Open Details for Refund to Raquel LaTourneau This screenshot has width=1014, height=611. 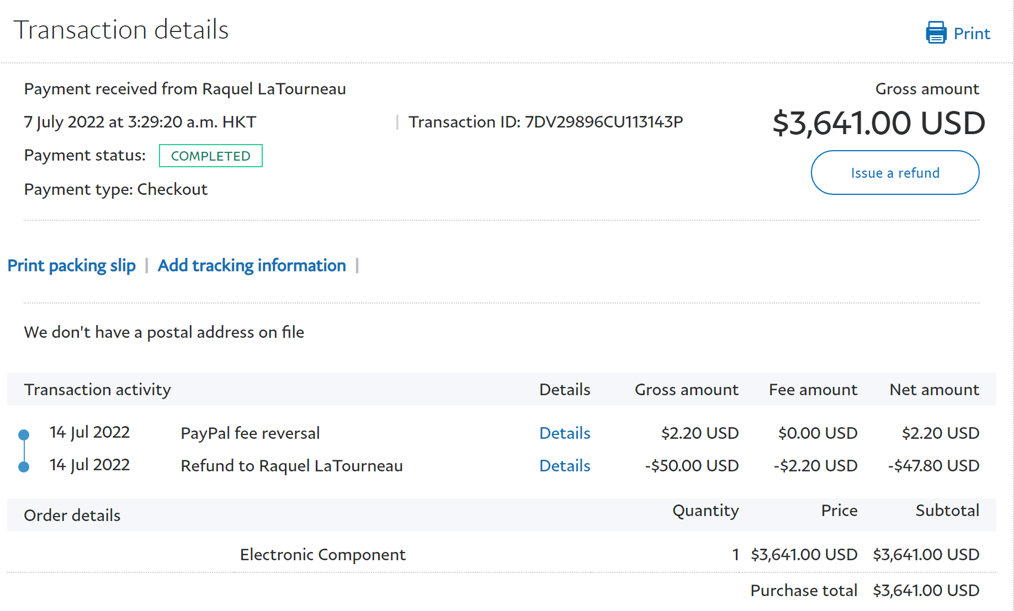click(x=564, y=466)
